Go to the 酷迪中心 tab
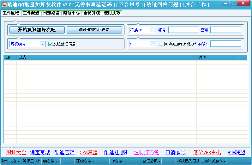The width and height of the screenshot is (252, 165). tap(71, 13)
